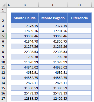Select Monto Pagado cell in row 8
The width and height of the screenshot is (94, 102).
tap(53, 52)
